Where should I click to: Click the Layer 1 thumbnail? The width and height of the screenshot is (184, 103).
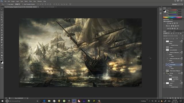pyautogui.click(x=167, y=83)
